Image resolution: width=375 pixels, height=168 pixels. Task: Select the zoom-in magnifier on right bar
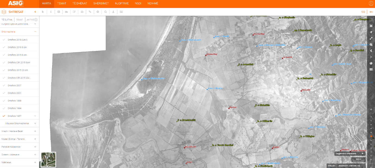(x=371, y=45)
